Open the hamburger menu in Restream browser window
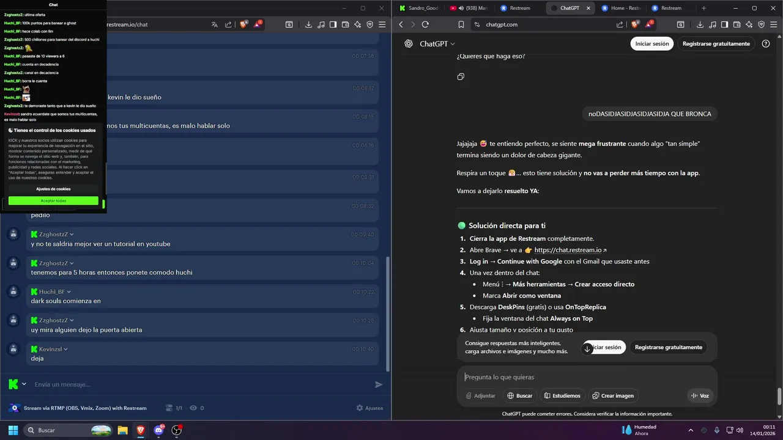Image resolution: width=783 pixels, height=440 pixels. [382, 24]
